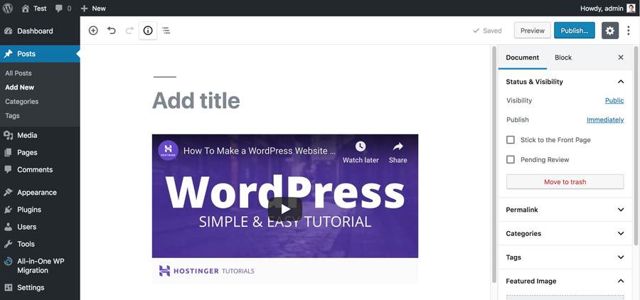Screen dimensions: 640x300
Task: Open the comments bubble in admin bar
Action: click(63, 8)
